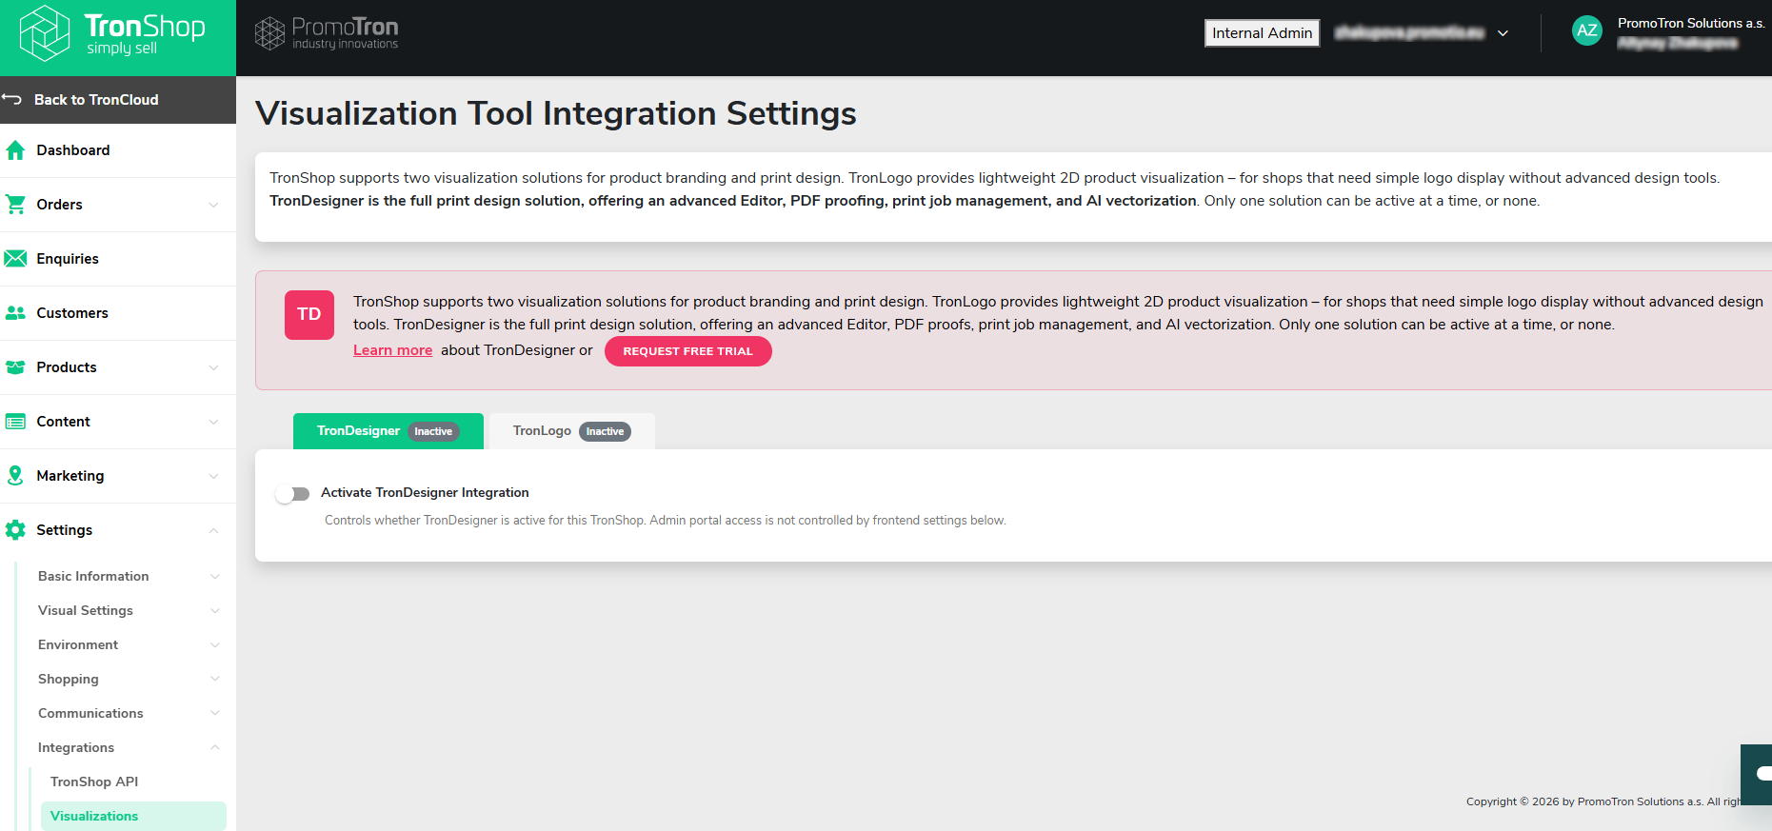
Task: Click the Activate TronDesigner Integration label
Action: point(425,492)
